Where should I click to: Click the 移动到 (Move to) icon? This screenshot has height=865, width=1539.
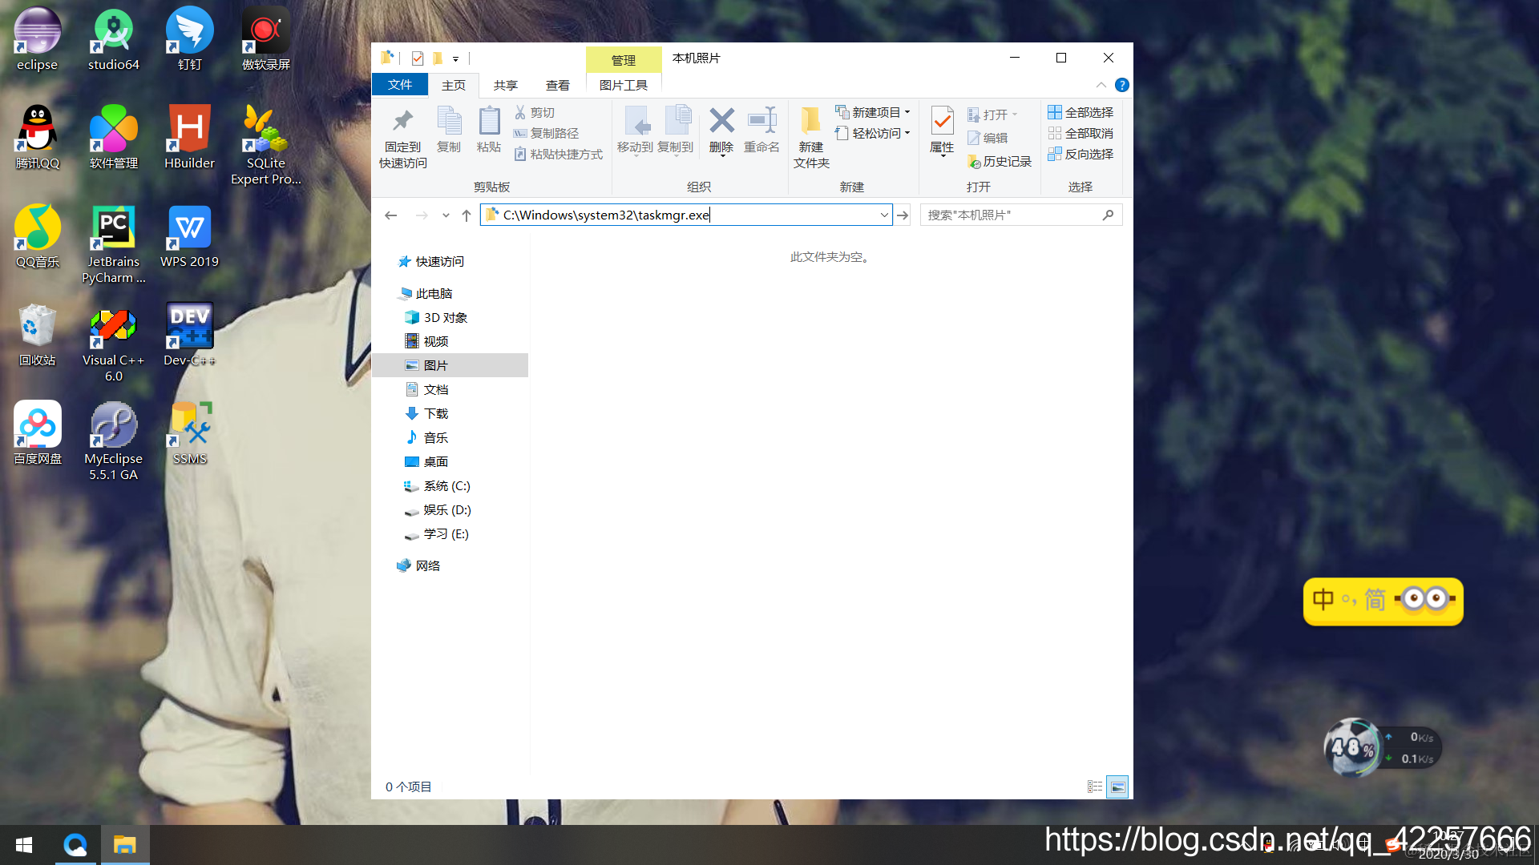click(x=637, y=132)
